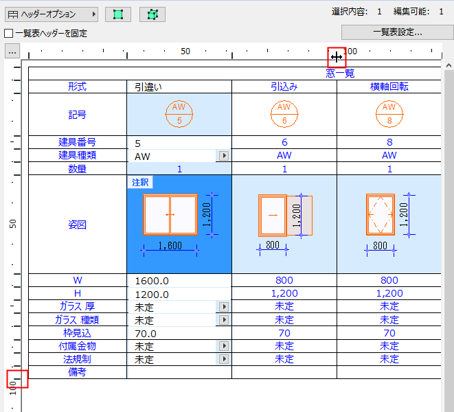
Task: Select the 引込み window elevation drawing
Action: pyautogui.click(x=285, y=216)
